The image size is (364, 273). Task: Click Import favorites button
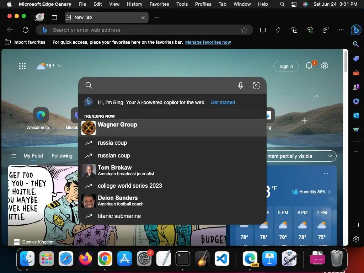tap(25, 42)
